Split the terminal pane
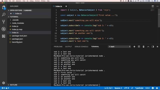160x90 pixels. click(139, 47)
